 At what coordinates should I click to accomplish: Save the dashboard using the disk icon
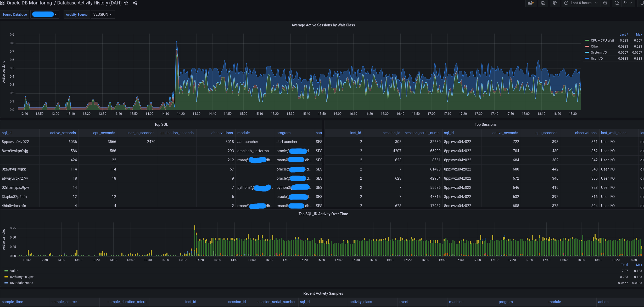point(543,3)
